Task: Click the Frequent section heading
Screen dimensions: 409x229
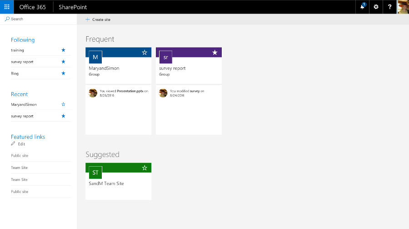Action: coord(100,39)
